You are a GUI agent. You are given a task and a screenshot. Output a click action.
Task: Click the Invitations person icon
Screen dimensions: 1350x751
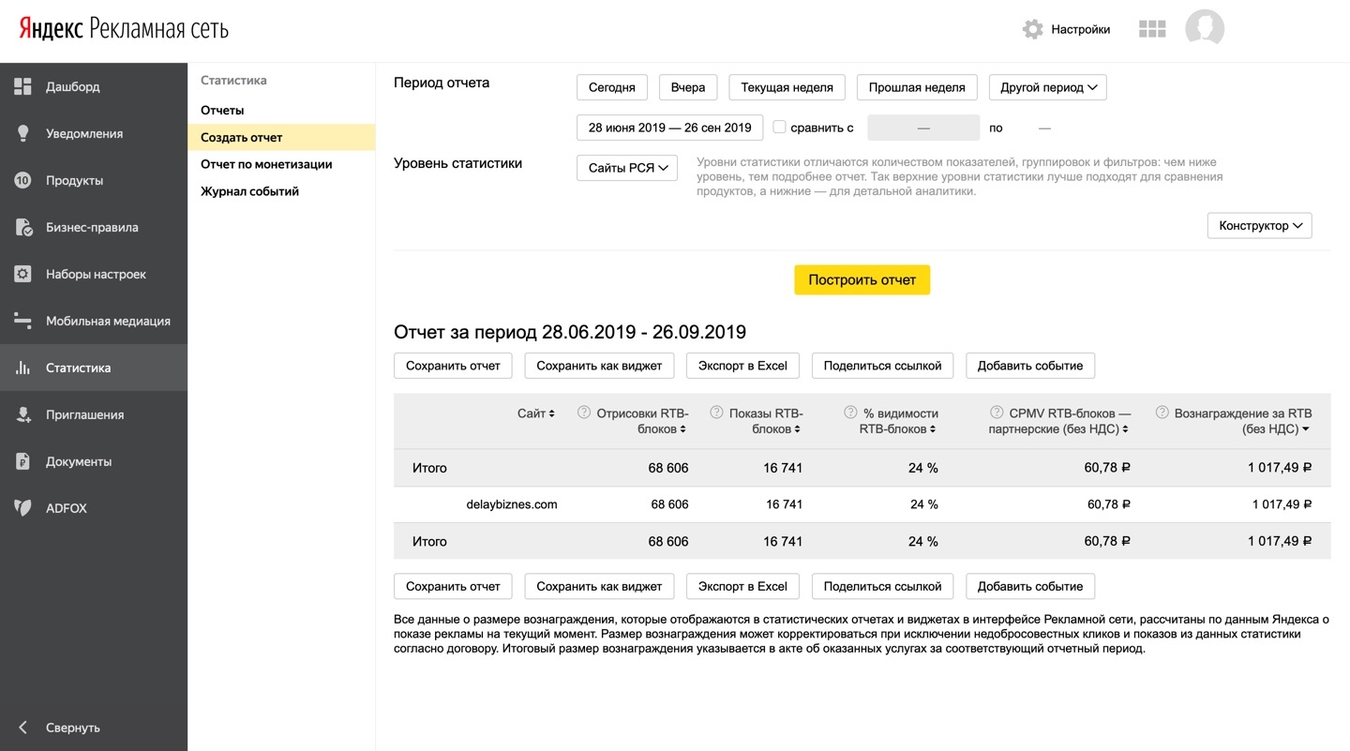pyautogui.click(x=23, y=414)
